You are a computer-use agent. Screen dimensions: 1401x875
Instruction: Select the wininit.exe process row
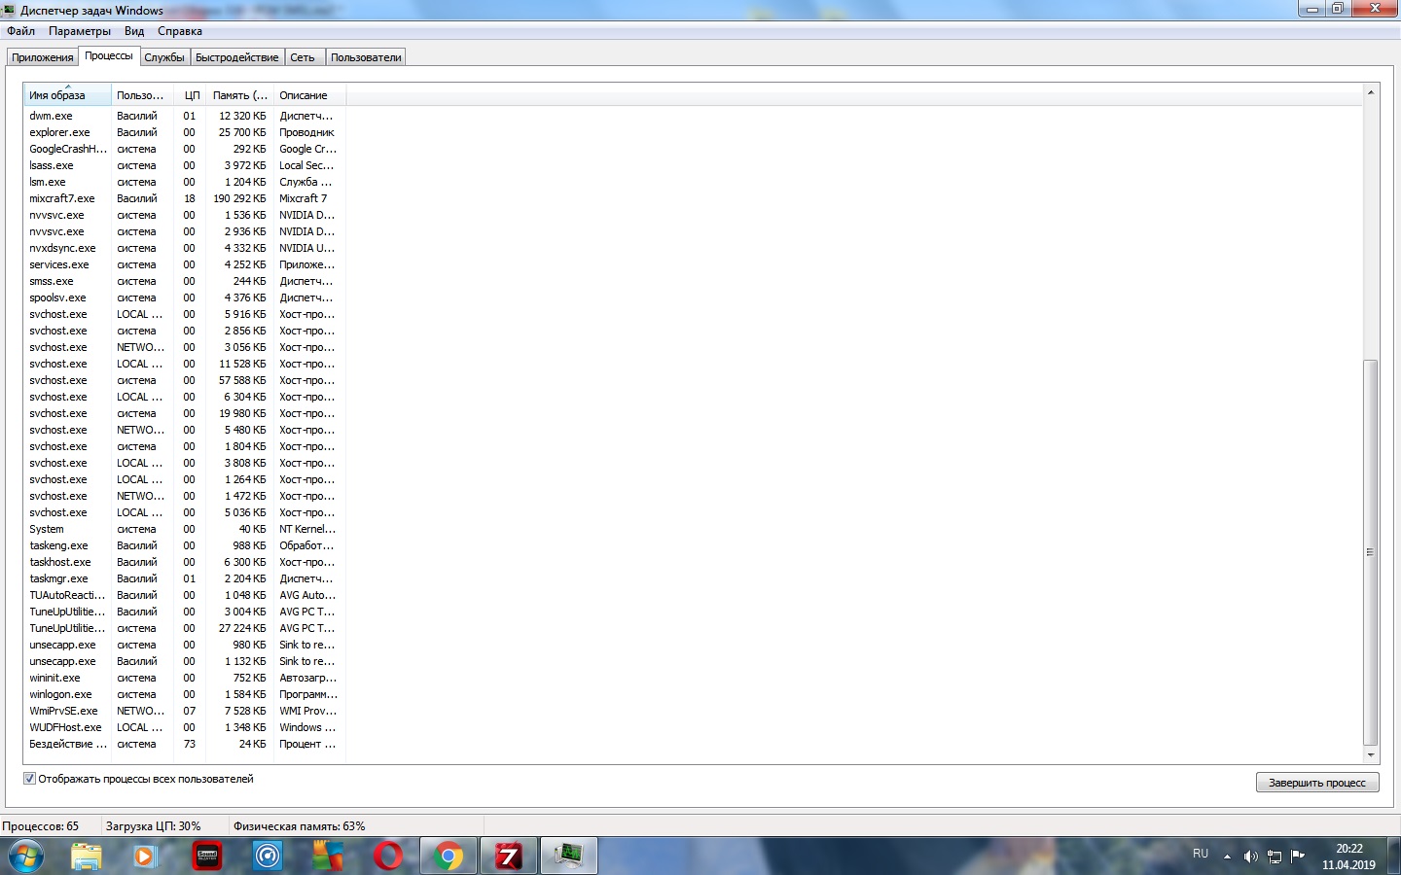click(185, 678)
